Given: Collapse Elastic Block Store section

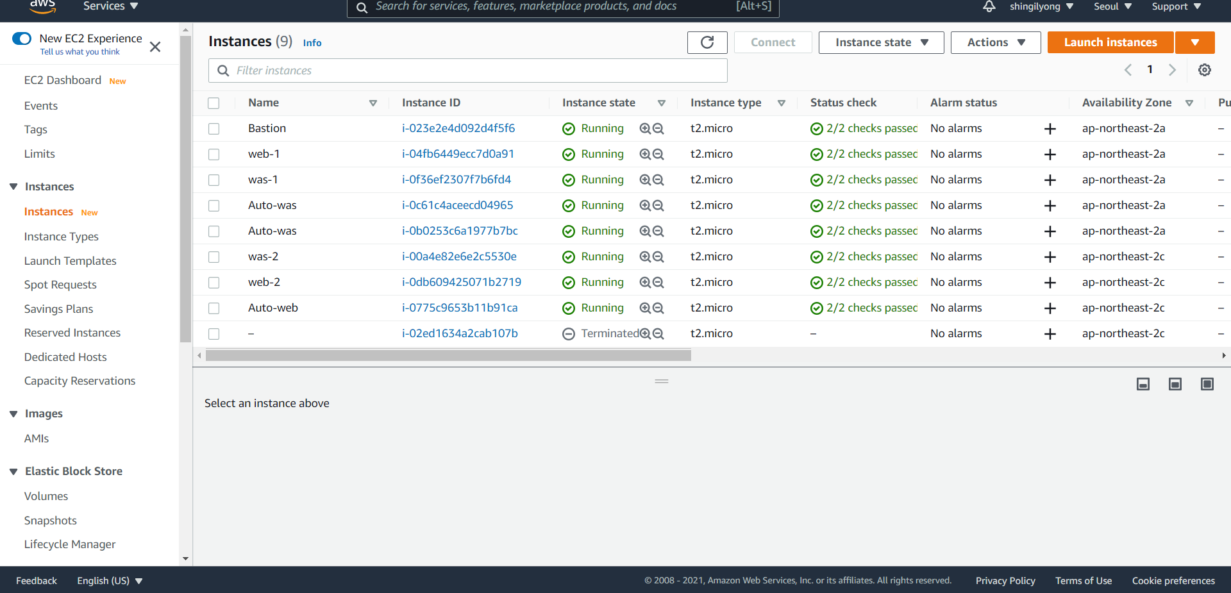Looking at the screenshot, I should [x=13, y=471].
